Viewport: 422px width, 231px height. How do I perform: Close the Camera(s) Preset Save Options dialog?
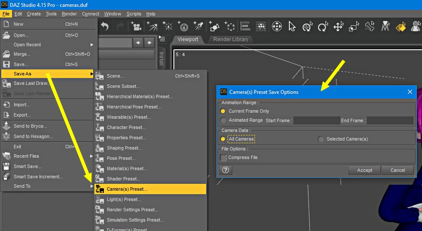tap(410, 92)
